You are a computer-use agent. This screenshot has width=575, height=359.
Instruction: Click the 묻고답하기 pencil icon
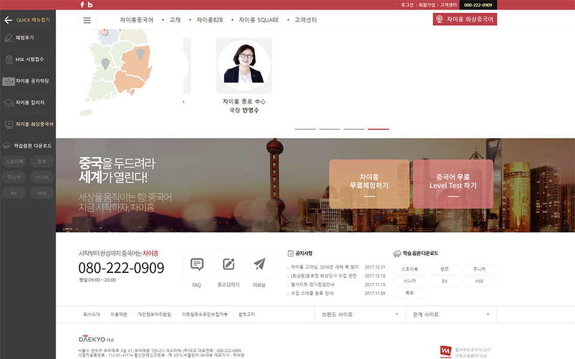[x=228, y=264]
